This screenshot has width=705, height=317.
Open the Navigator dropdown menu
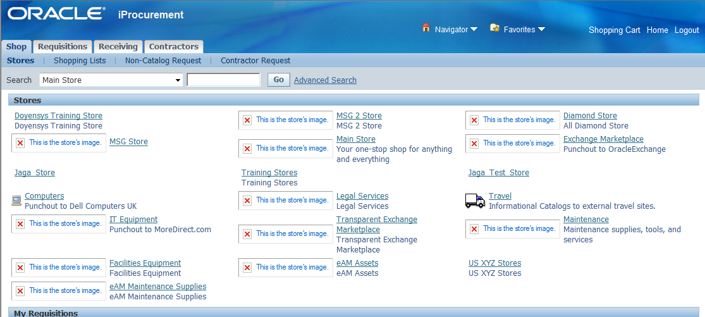click(x=457, y=30)
